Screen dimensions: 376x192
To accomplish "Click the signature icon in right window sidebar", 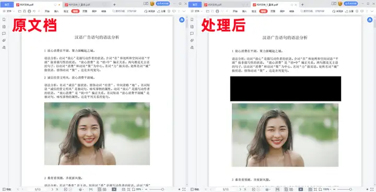I will (192, 47).
